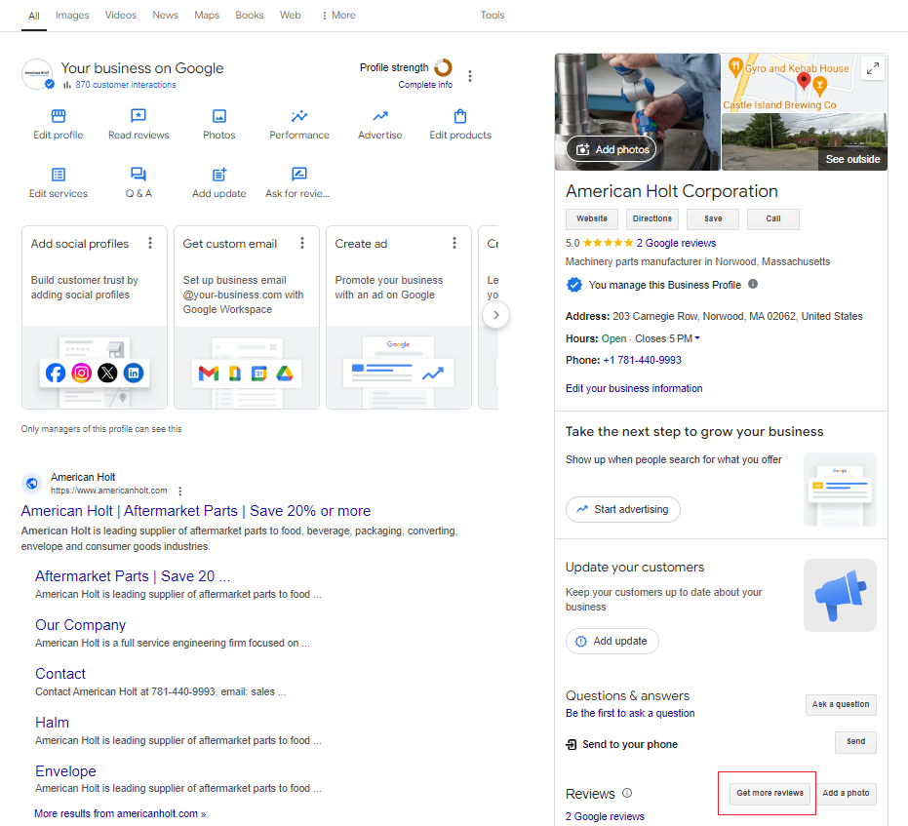Viewport: 908px width, 826px height.
Task: Open the Edit products shopping bag icon
Action: 460,116
